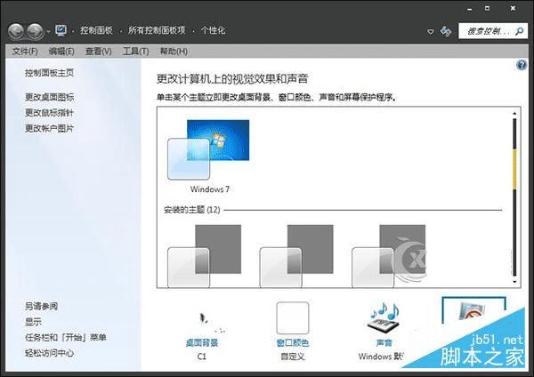Close the Personalization window
Image resolution: width=534 pixels, height=377 pixels.
[513, 9]
